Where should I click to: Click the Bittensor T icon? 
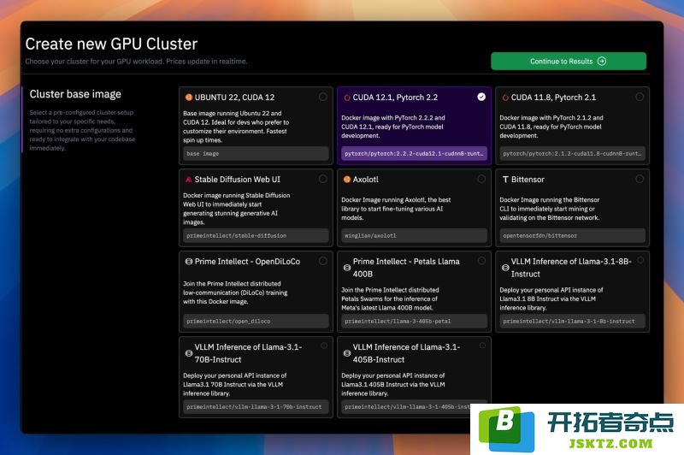pyautogui.click(x=505, y=180)
